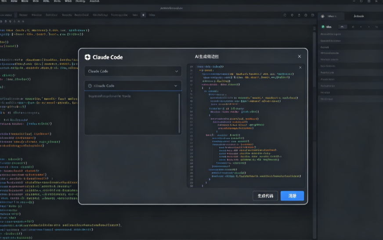Click the highlighted square tab button in editor tab bar
Screen dimensions: 383x240
(143, 15)
